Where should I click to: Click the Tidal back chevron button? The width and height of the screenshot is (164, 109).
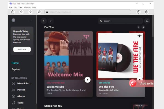coord(44,21)
